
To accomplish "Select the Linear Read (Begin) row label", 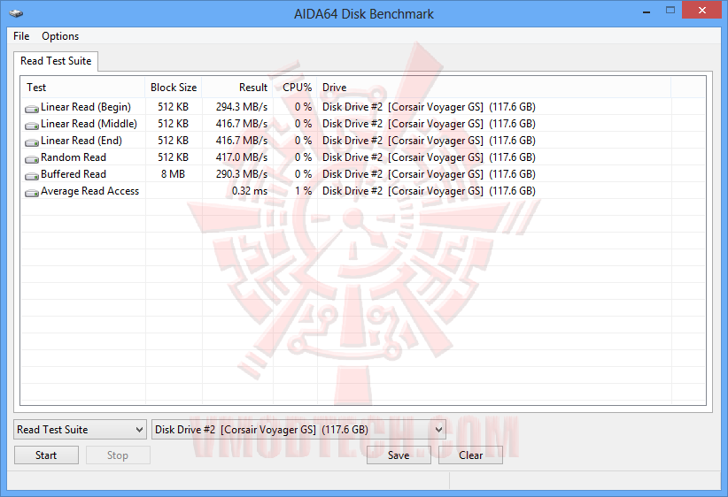I will point(86,107).
